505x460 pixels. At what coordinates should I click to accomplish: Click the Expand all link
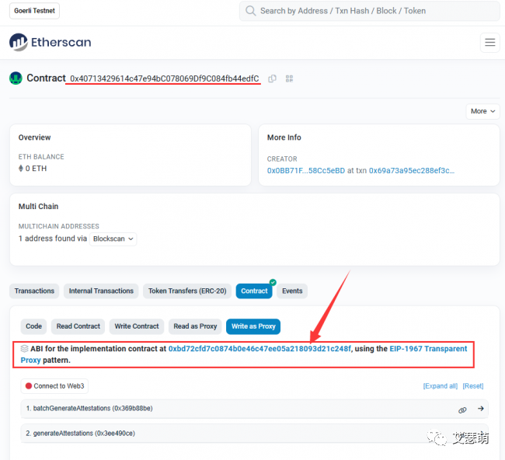pyautogui.click(x=441, y=386)
